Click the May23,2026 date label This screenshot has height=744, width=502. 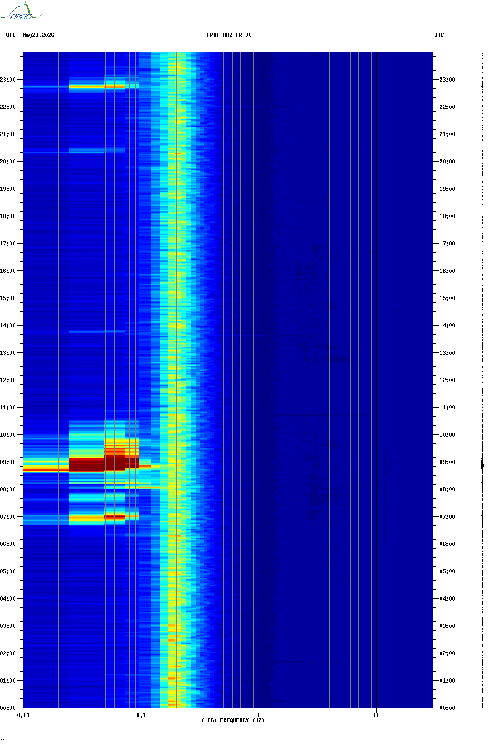click(38, 35)
